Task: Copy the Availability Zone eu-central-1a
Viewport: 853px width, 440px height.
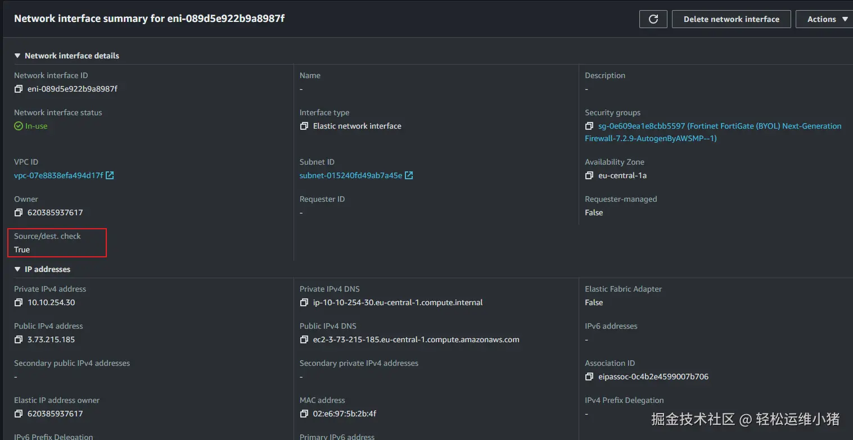Action: coord(589,175)
